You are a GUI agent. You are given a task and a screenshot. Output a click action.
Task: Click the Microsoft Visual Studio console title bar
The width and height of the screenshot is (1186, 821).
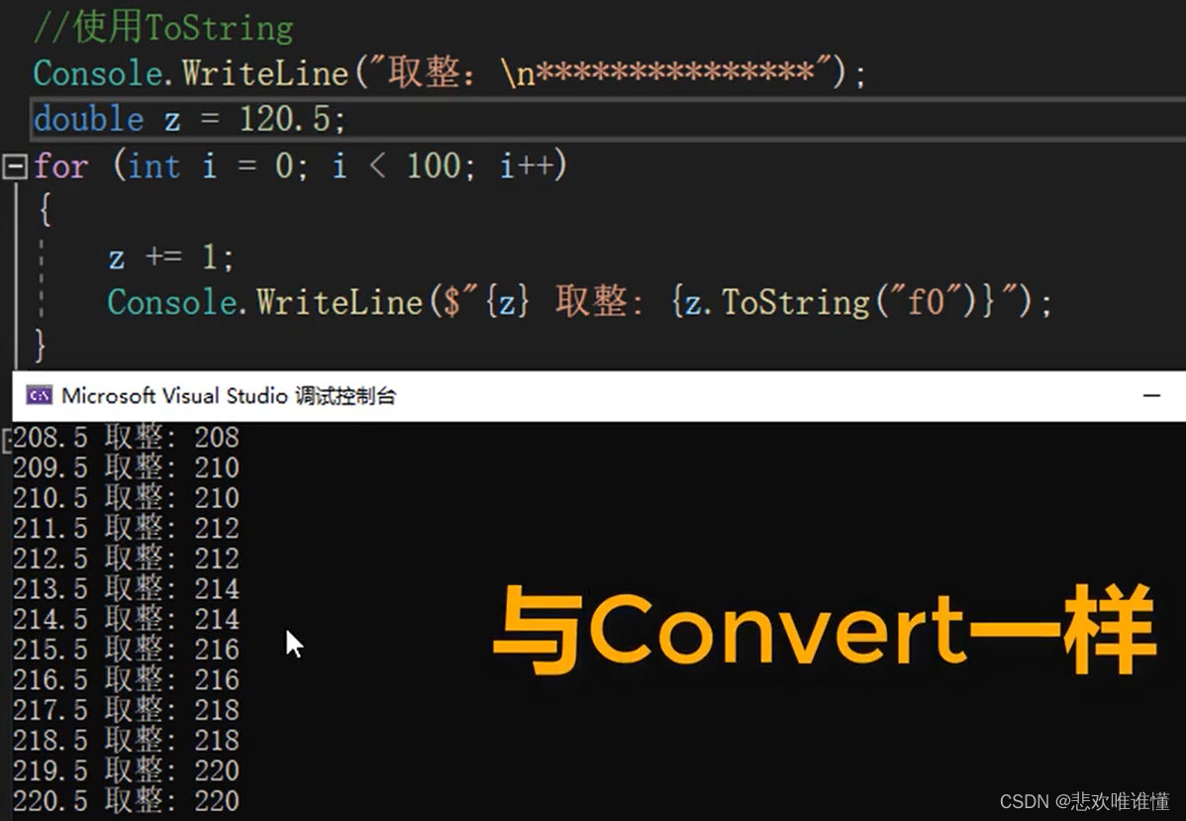[228, 395]
